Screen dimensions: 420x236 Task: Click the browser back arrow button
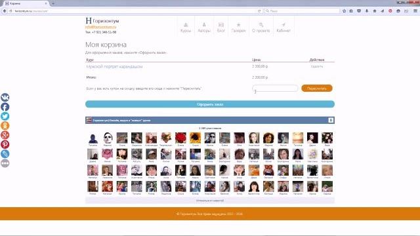tap(5, 11)
